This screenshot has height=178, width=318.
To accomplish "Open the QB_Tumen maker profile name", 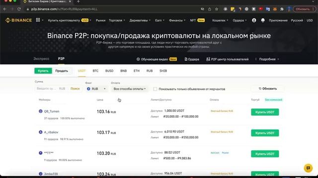I will [x=52, y=111].
